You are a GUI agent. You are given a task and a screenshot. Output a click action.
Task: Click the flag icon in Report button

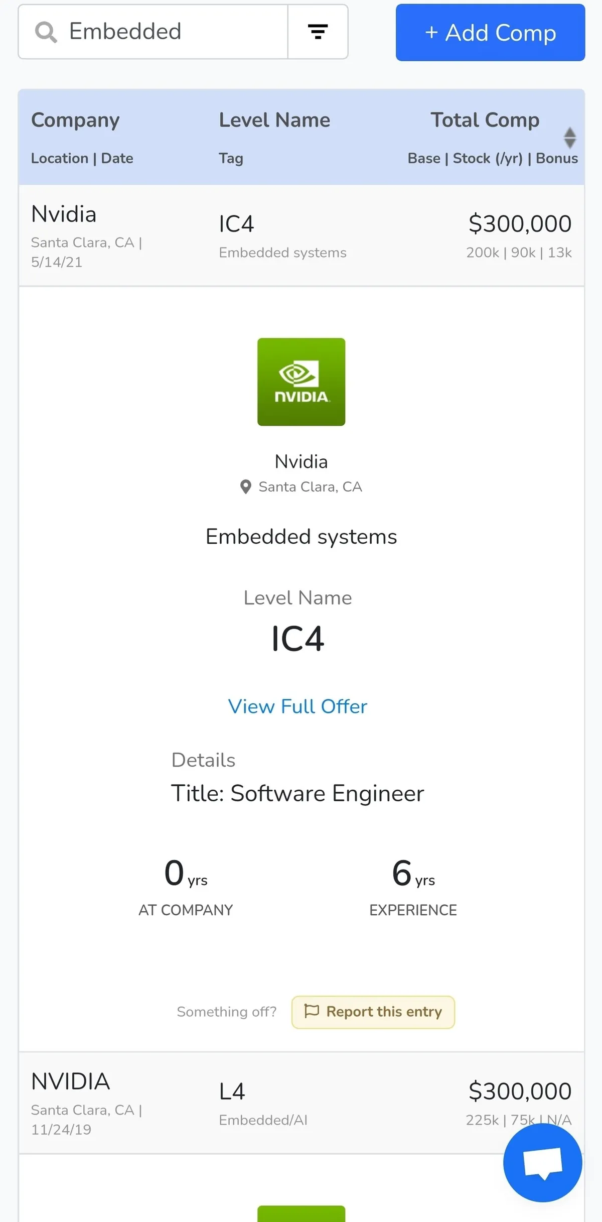coord(312,1011)
